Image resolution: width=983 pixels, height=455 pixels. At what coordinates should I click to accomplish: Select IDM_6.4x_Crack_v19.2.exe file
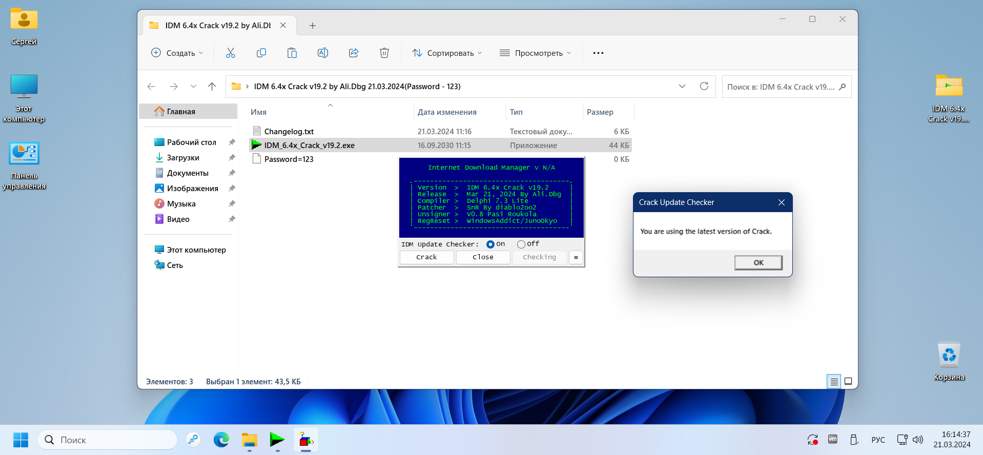tap(440, 145)
